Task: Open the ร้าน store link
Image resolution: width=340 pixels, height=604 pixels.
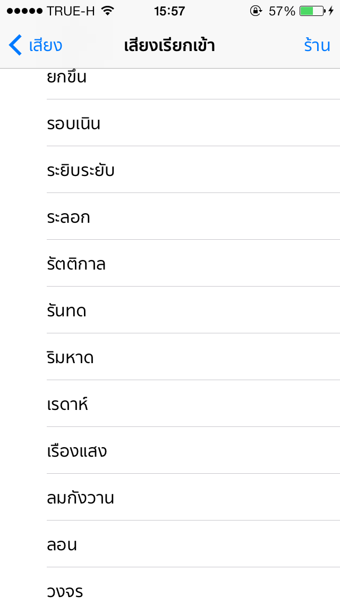Action: tap(317, 45)
